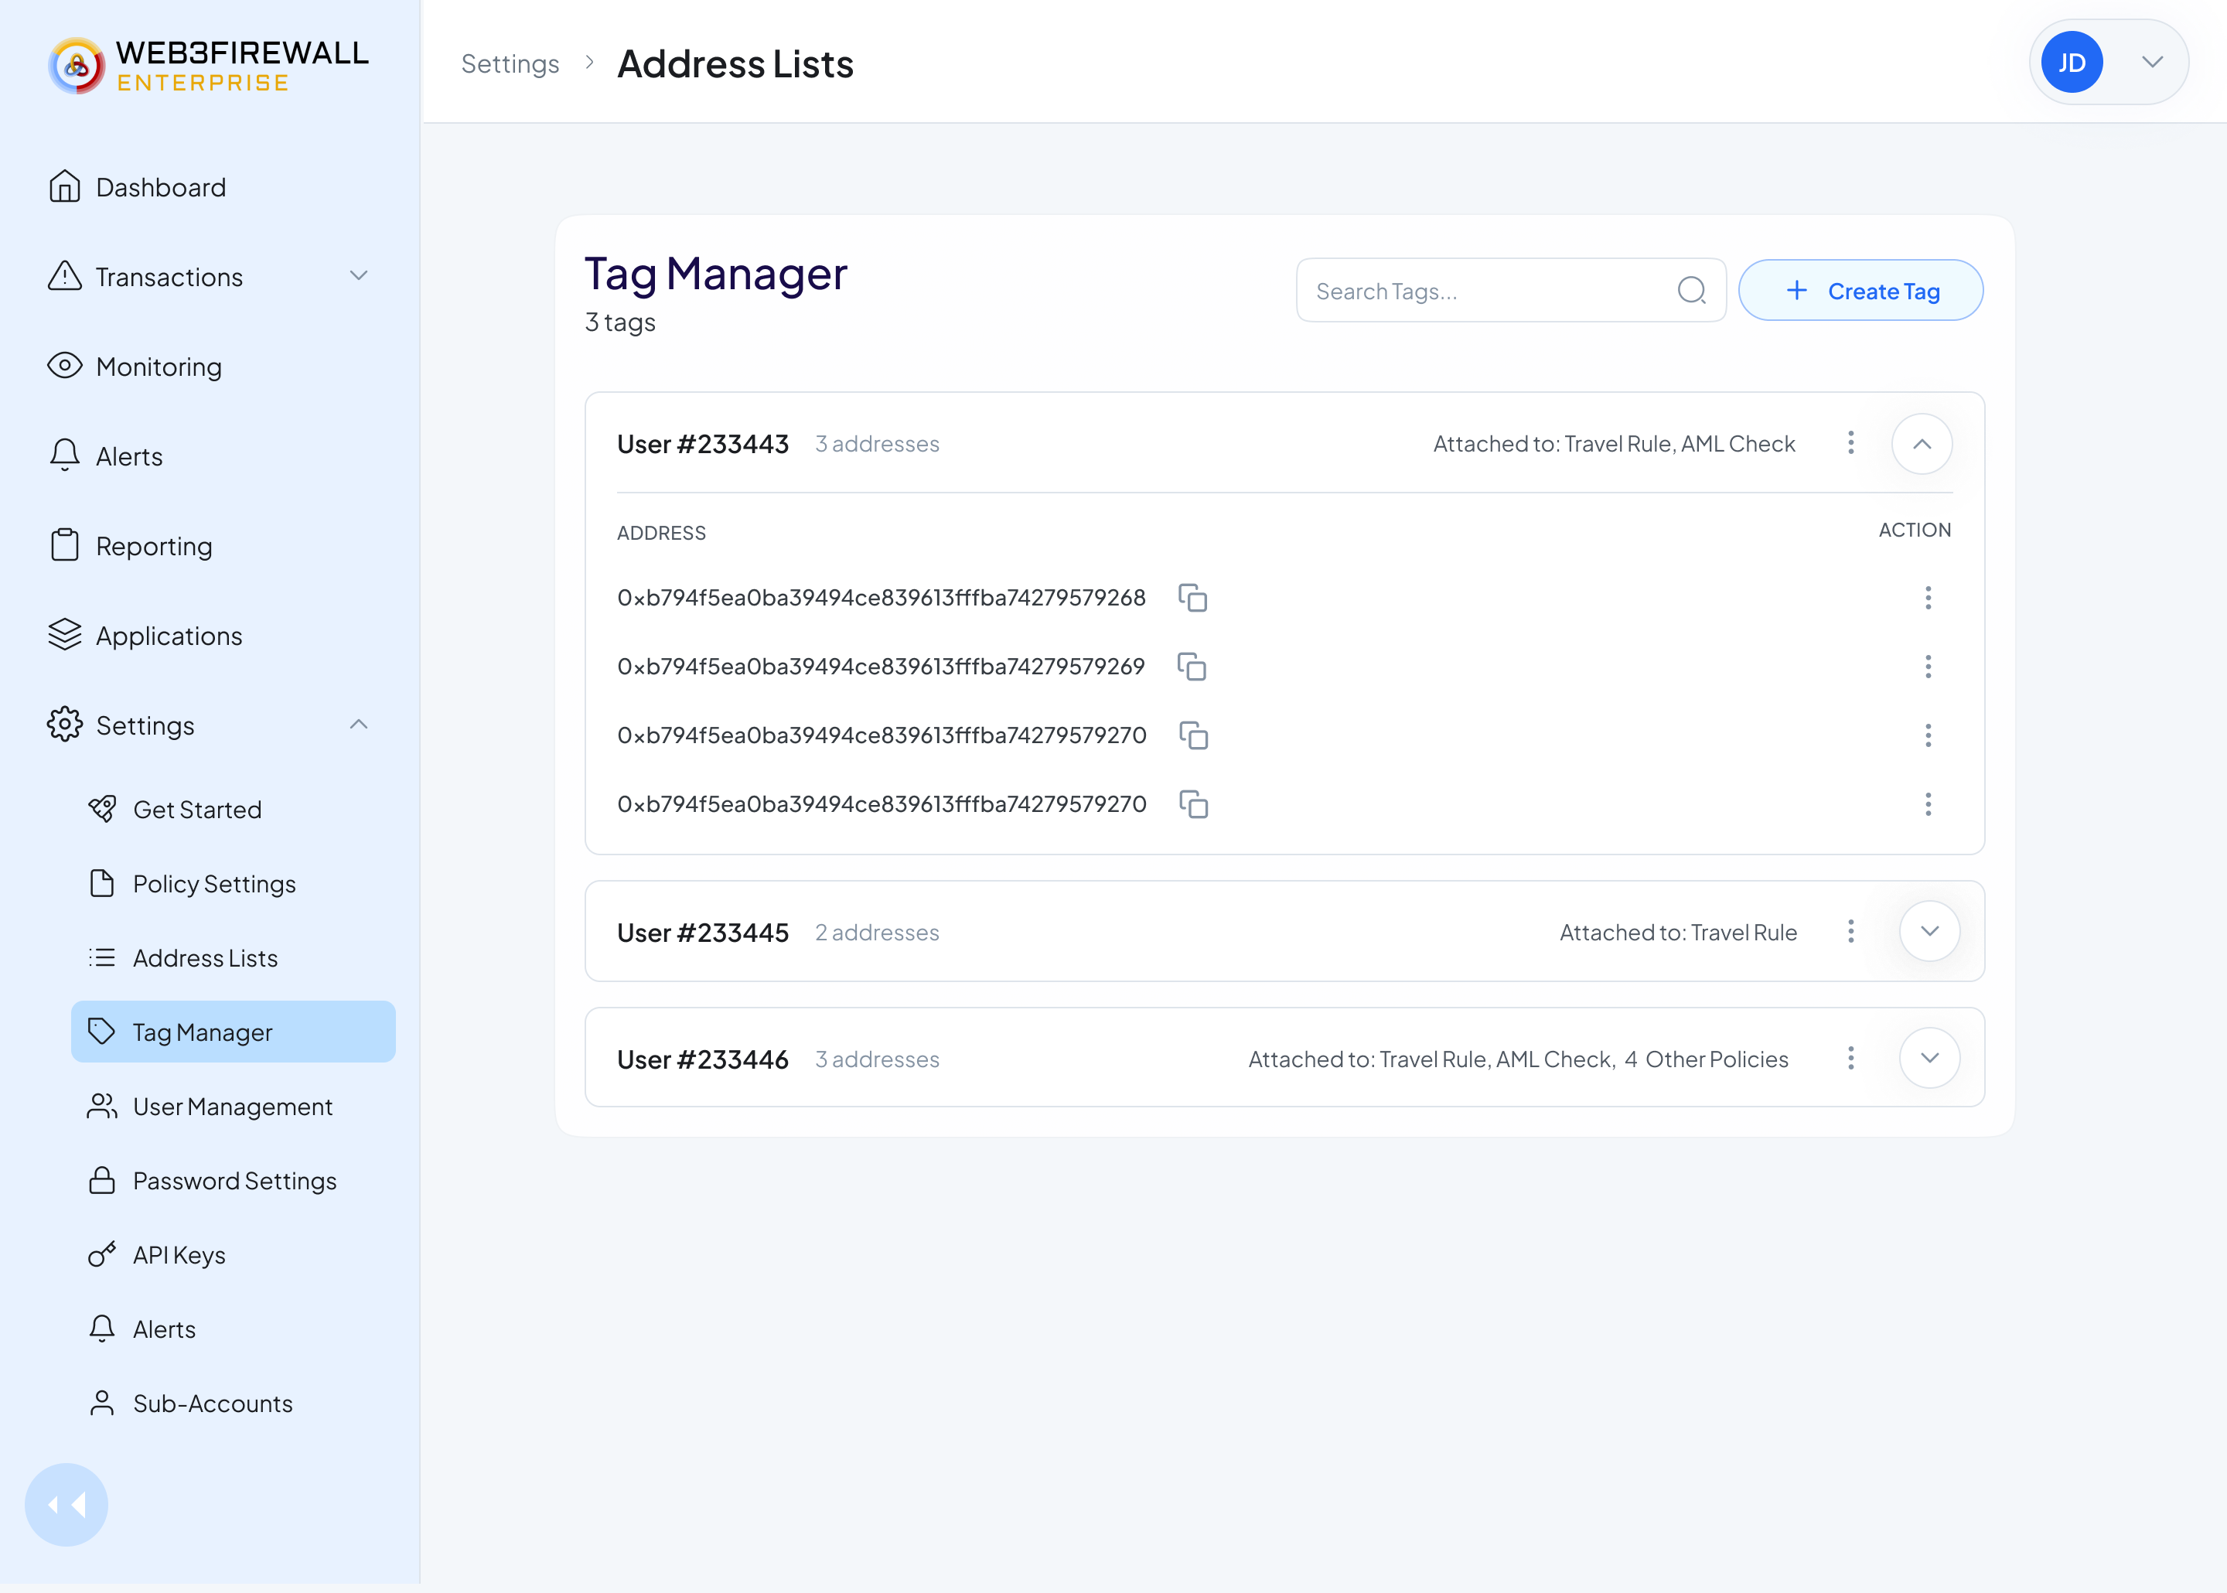Expand the Transactions submenu chevron
Screen dimensions: 2227x1593
(359, 277)
